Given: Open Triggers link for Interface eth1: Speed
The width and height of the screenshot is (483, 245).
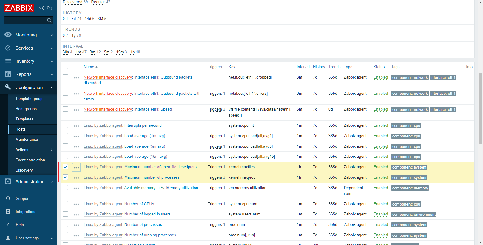Looking at the screenshot, I should click(x=215, y=109).
